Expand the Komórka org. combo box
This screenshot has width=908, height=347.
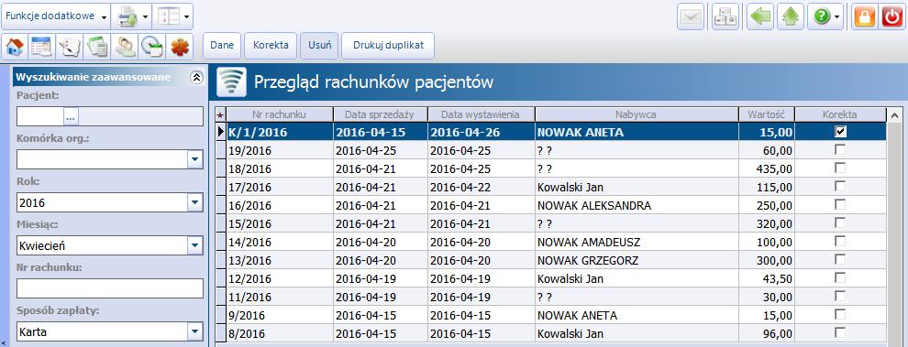195,159
